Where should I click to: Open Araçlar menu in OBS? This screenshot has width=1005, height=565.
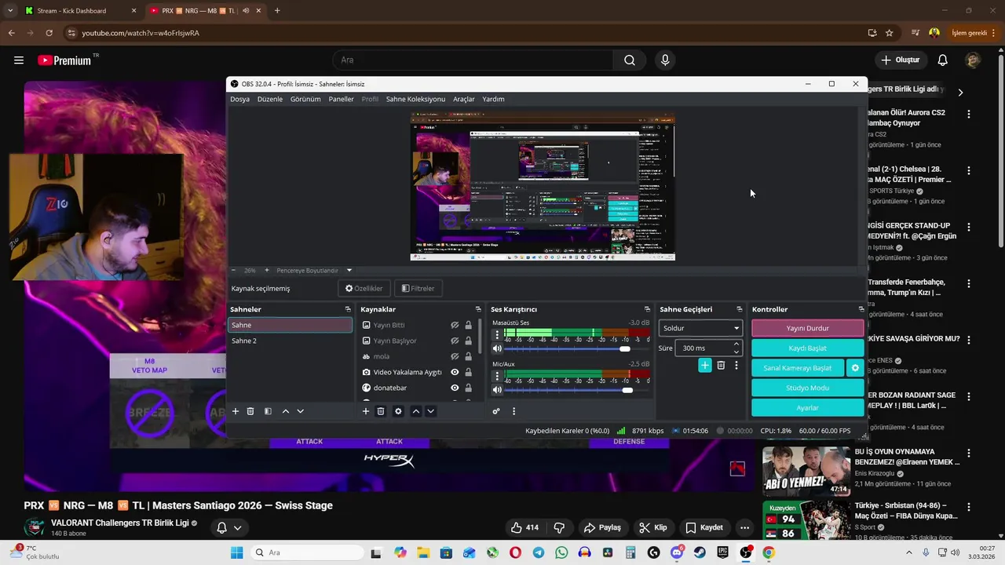(x=464, y=99)
